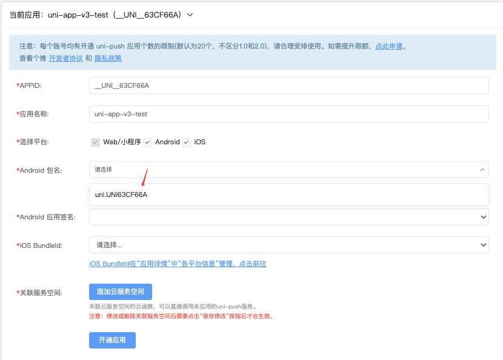
Task: Click the APPID input field
Action: click(x=288, y=85)
